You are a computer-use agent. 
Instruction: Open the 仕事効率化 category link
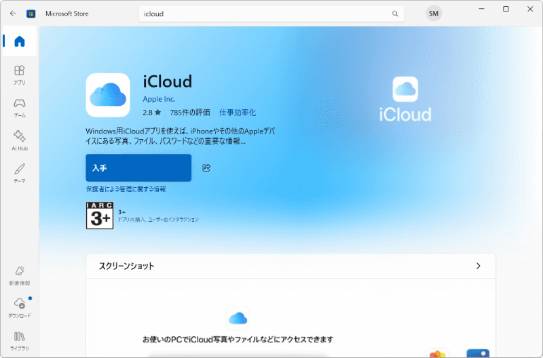pos(238,113)
